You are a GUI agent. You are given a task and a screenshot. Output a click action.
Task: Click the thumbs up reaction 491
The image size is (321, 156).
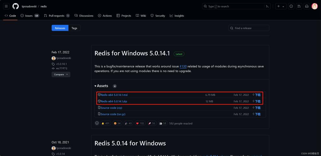coord(105,124)
